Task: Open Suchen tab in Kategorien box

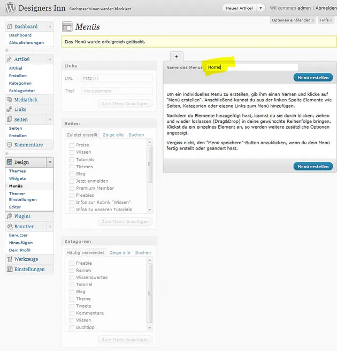Action: tap(143, 252)
